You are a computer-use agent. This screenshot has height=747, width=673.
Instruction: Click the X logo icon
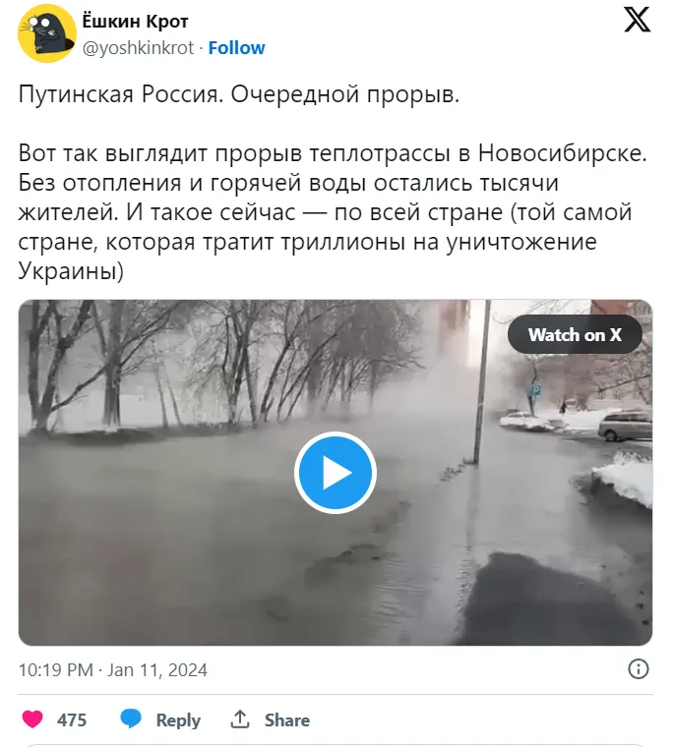point(638,20)
